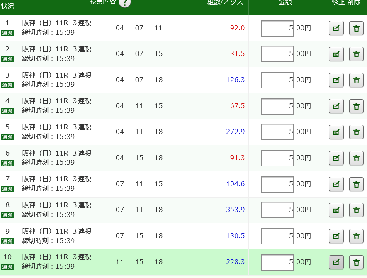Screen dimensions: 367x278
Task: Click amount input of row 10
Action: [277, 262]
